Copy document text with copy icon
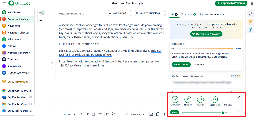Image resolution: width=255 pixels, height=117 pixels. click(157, 114)
